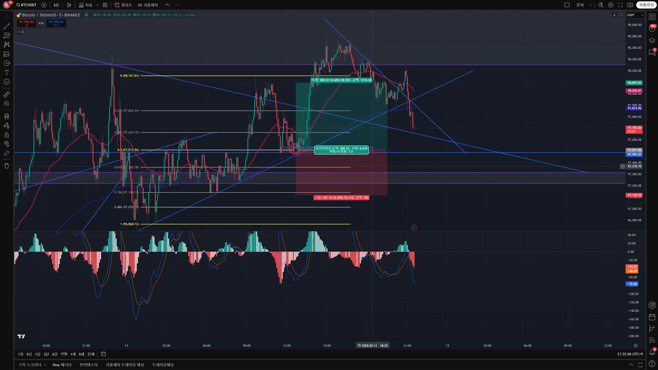Open chart settings hexagon gear icon
This screenshot has width=658, height=370.
[x=611, y=5]
